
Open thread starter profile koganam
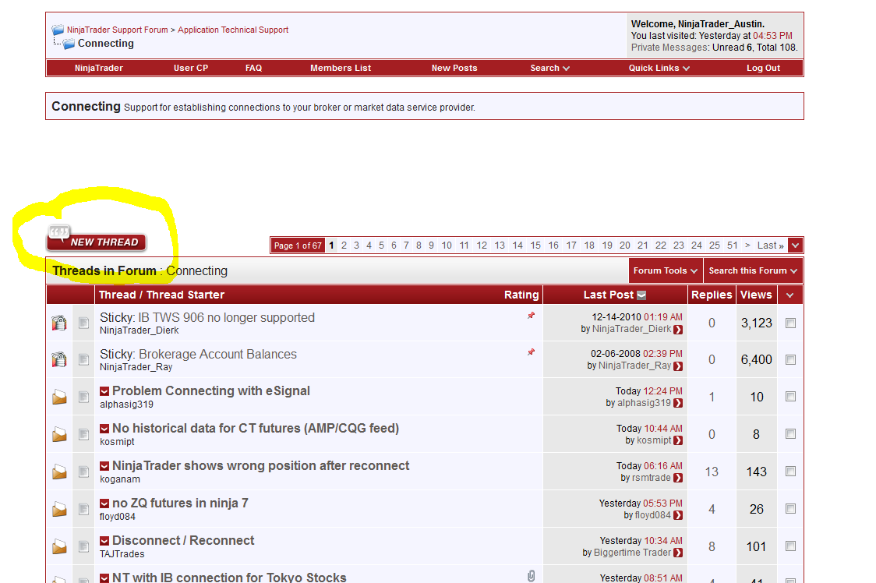point(120,479)
